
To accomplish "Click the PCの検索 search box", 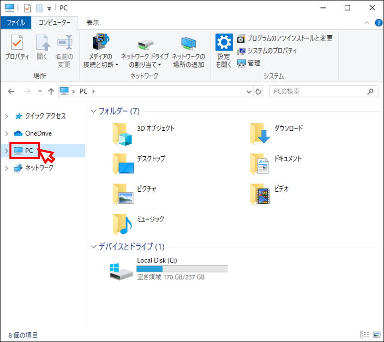I will point(323,92).
